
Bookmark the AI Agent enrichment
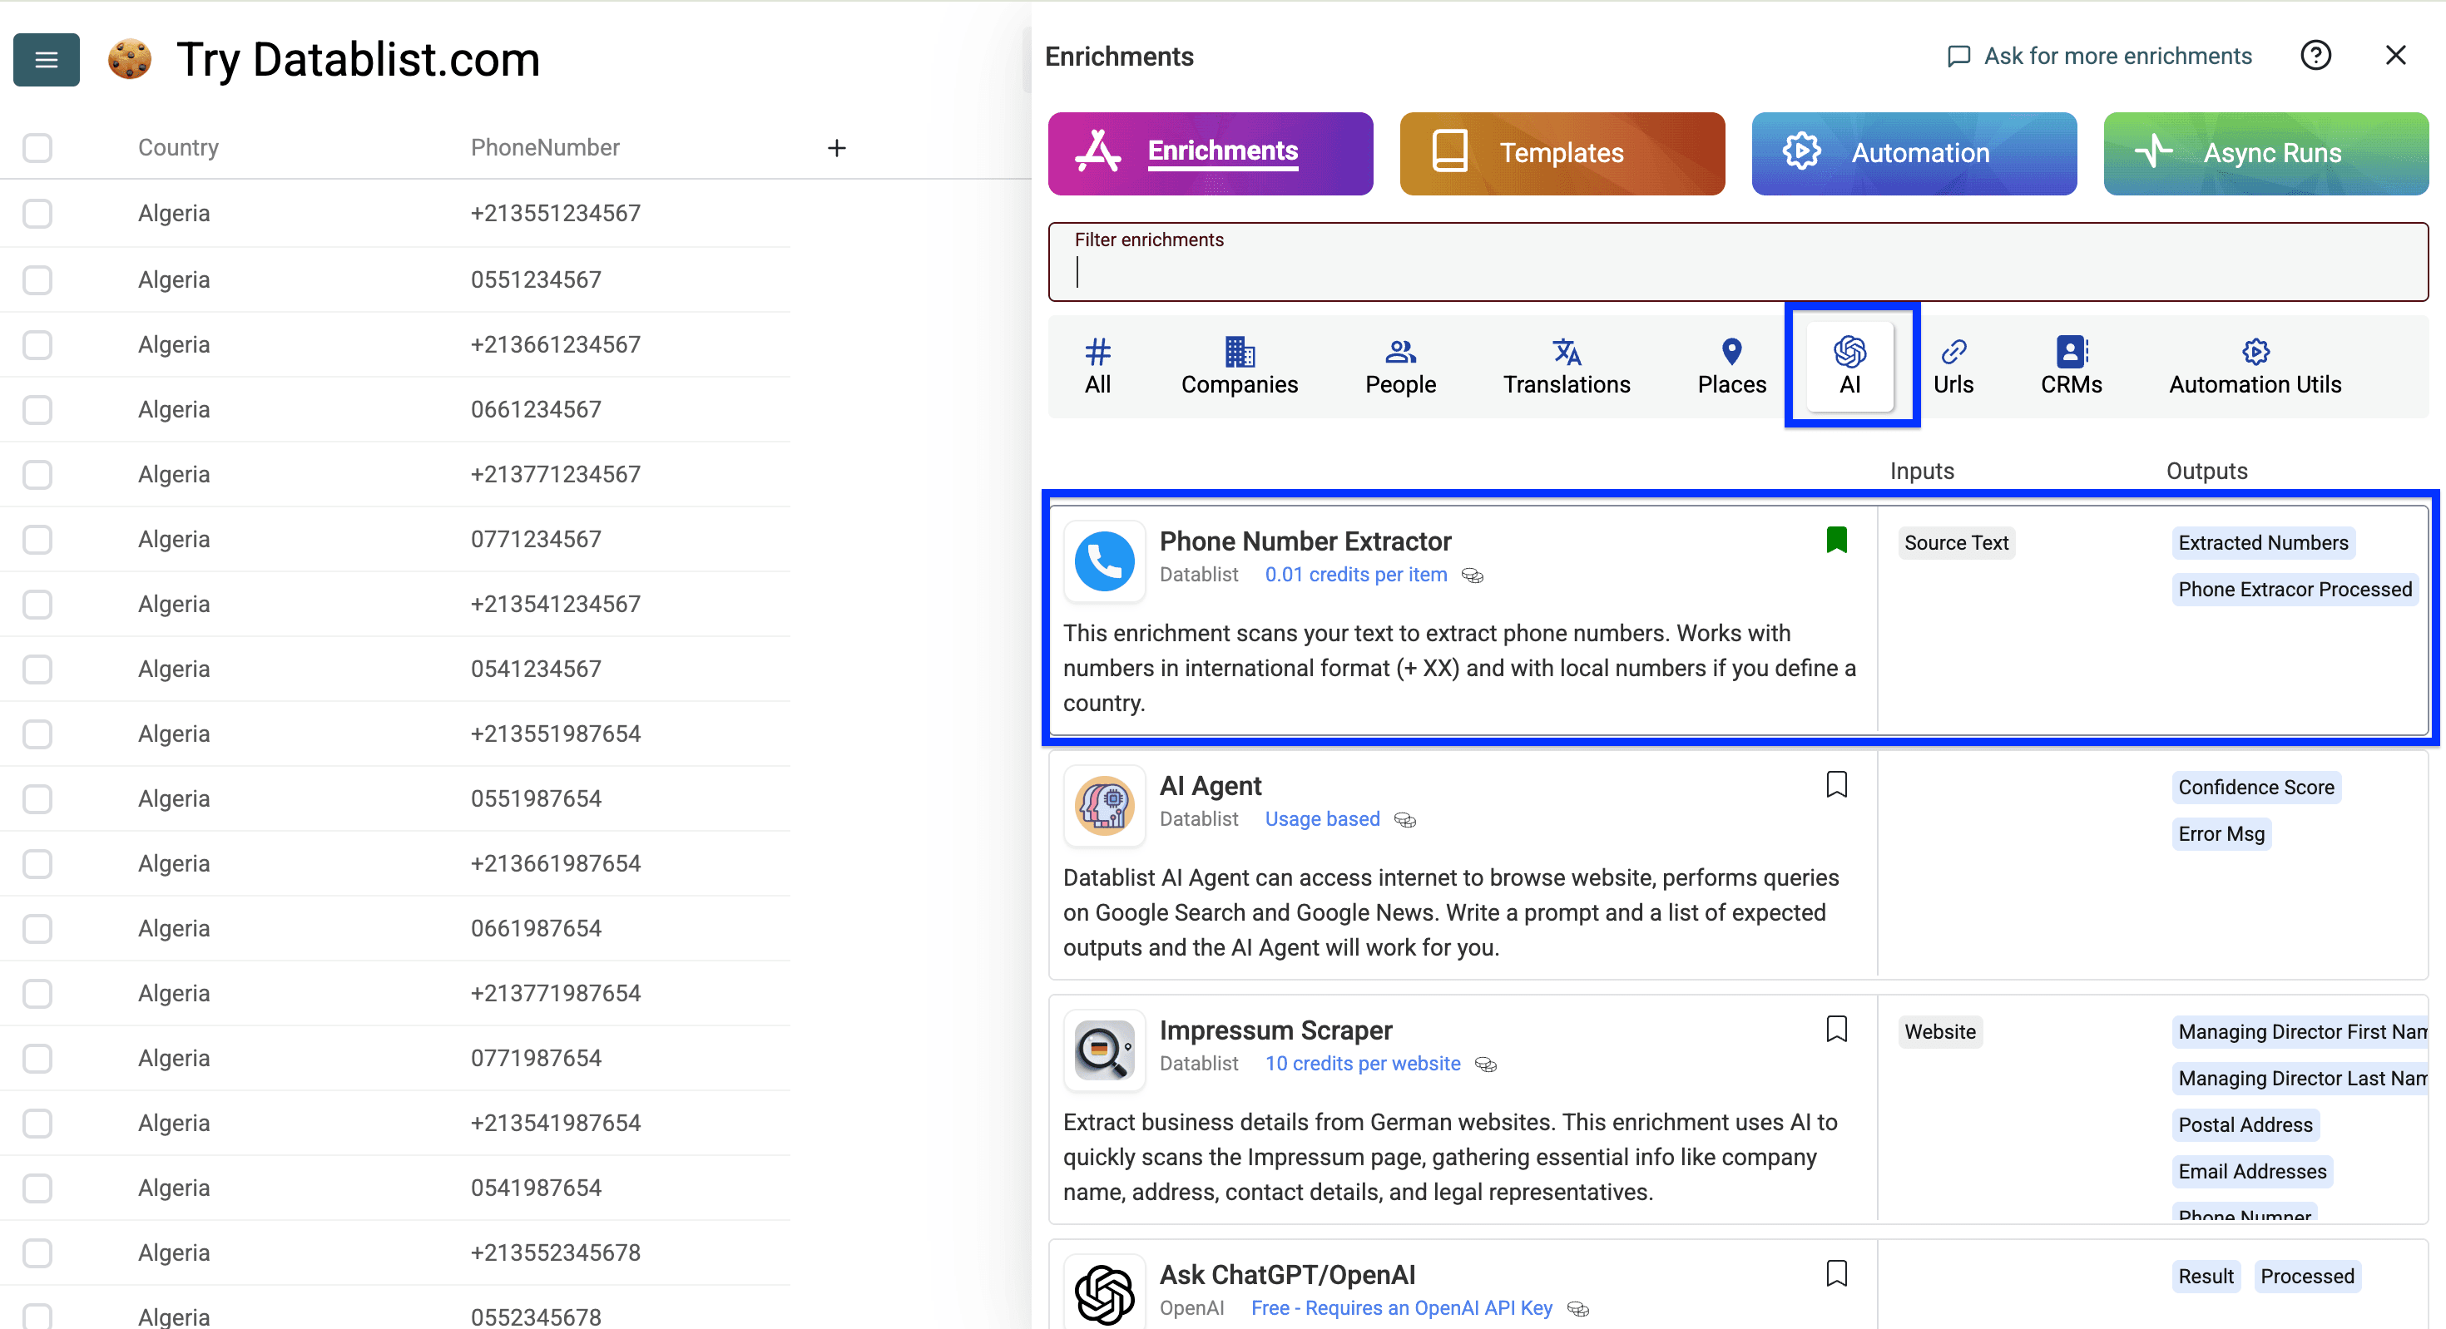tap(1837, 784)
